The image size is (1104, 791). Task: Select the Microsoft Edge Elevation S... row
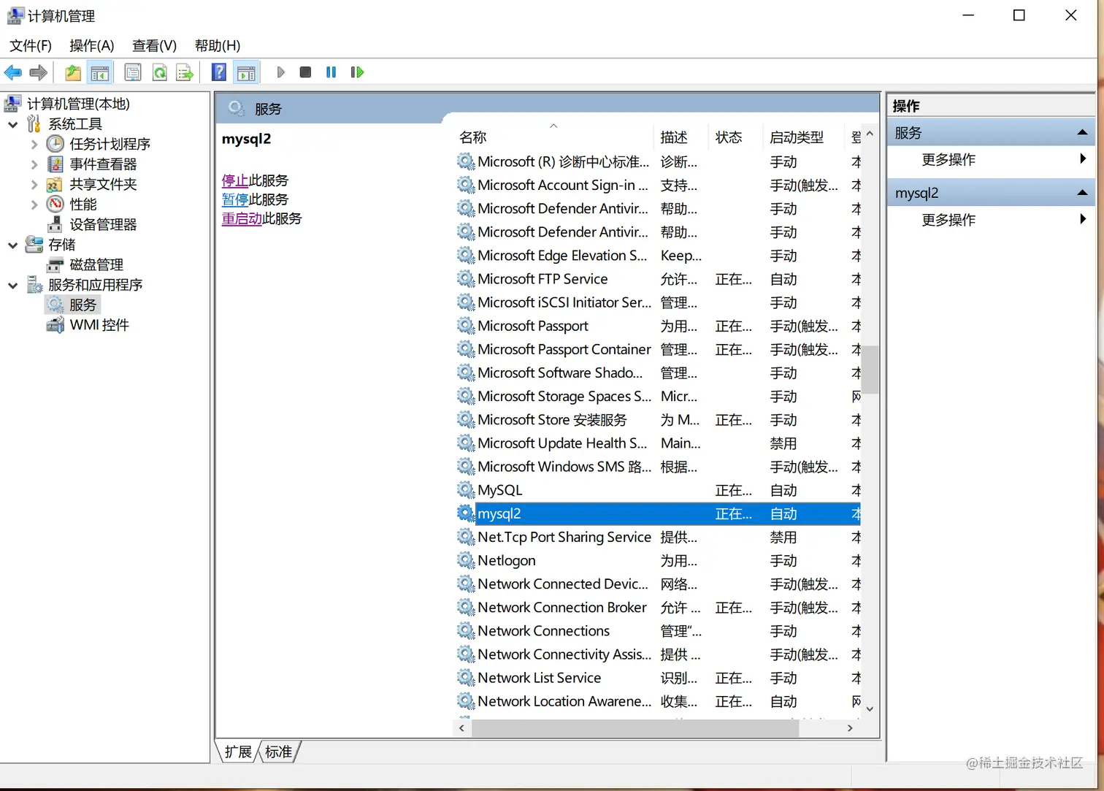659,256
